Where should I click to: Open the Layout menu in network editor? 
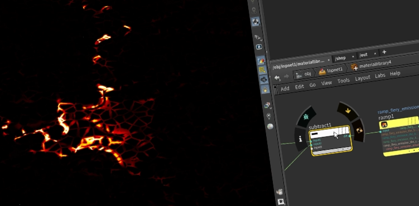(x=362, y=78)
